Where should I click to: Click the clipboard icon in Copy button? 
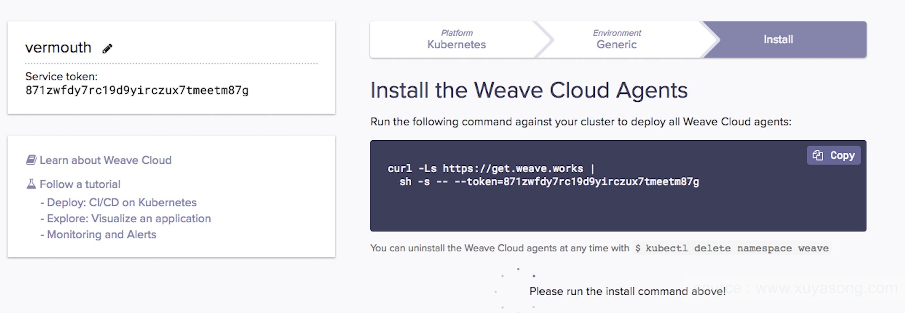[818, 156]
